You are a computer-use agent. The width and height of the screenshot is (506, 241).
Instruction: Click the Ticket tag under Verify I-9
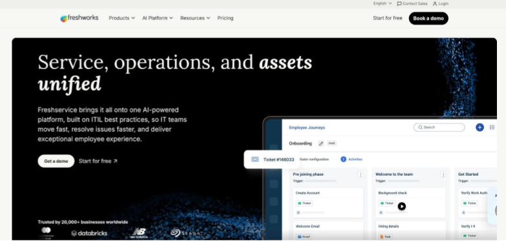pyautogui.click(x=470, y=236)
